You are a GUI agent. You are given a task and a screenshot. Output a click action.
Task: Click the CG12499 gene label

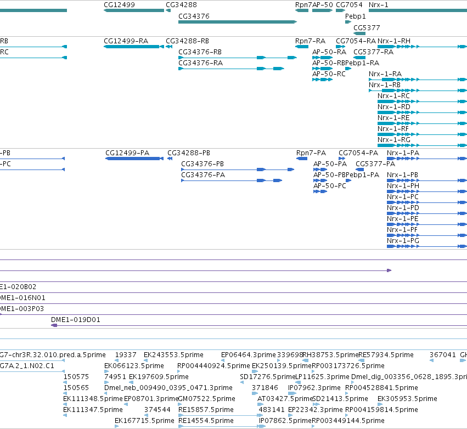(x=119, y=5)
